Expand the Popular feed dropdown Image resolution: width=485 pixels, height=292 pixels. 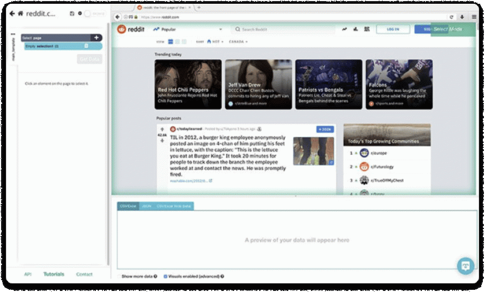click(188, 30)
